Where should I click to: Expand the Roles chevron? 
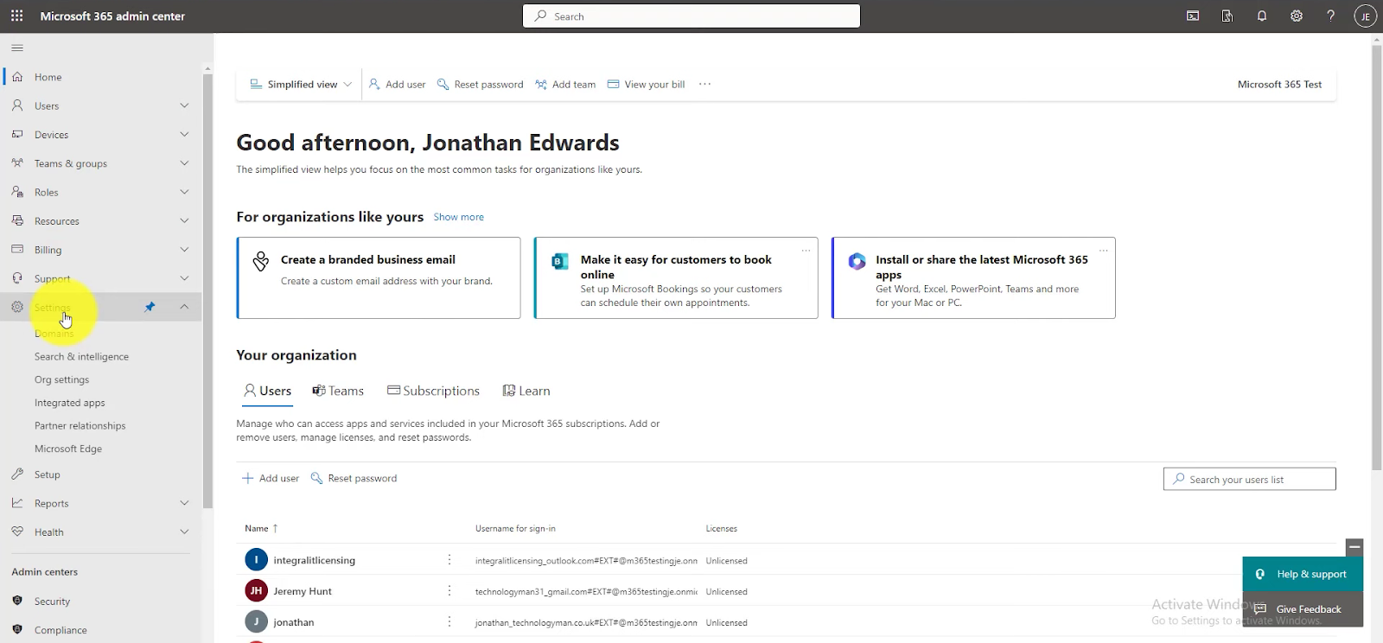184,192
